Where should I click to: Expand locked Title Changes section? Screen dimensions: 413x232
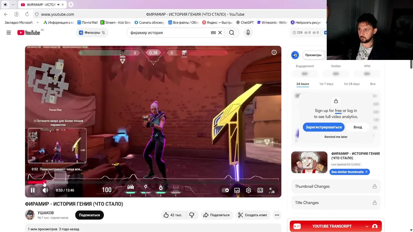(x=336, y=203)
